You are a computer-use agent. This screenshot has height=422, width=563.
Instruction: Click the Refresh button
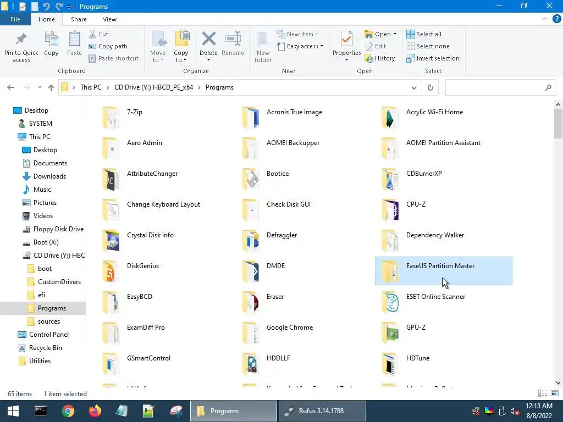[x=430, y=87]
